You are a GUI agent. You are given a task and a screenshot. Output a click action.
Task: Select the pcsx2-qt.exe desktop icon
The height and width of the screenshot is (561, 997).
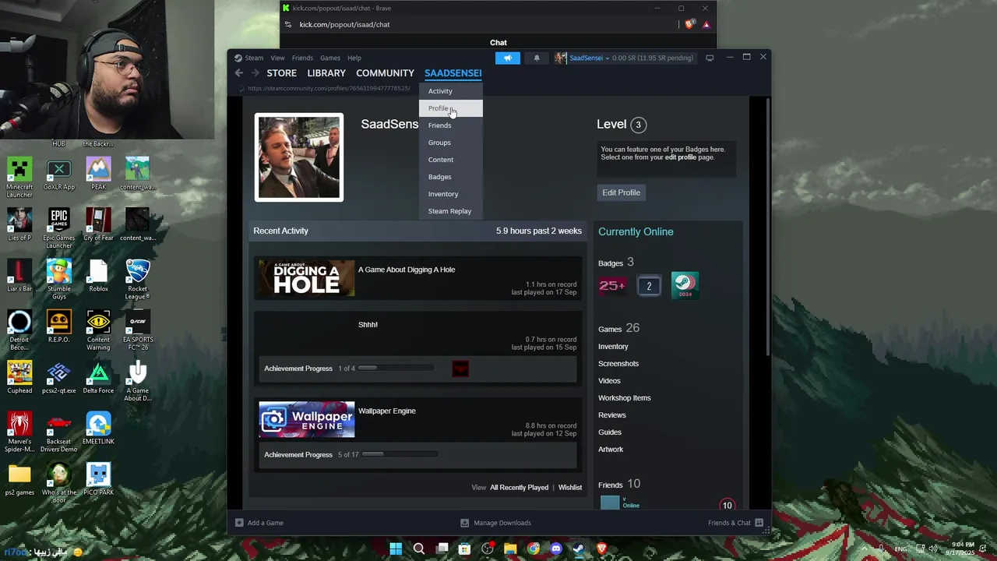[58, 377]
